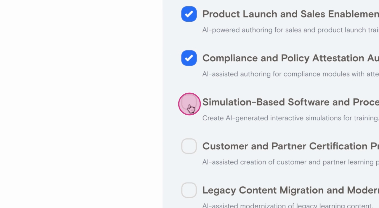
Task: Enable Customer and Partner Certification checkbox
Action: click(189, 146)
